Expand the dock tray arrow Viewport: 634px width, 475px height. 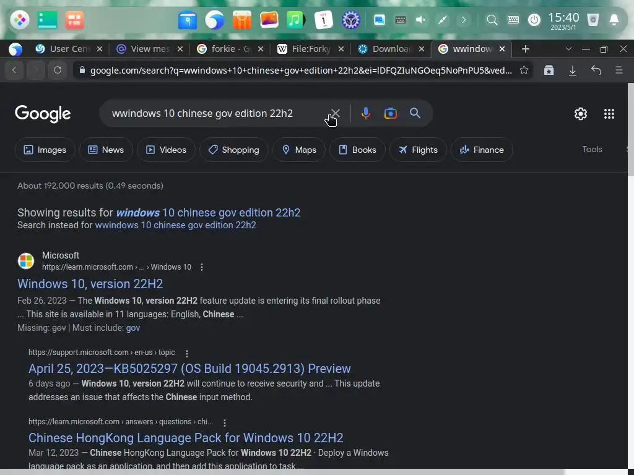(x=464, y=20)
